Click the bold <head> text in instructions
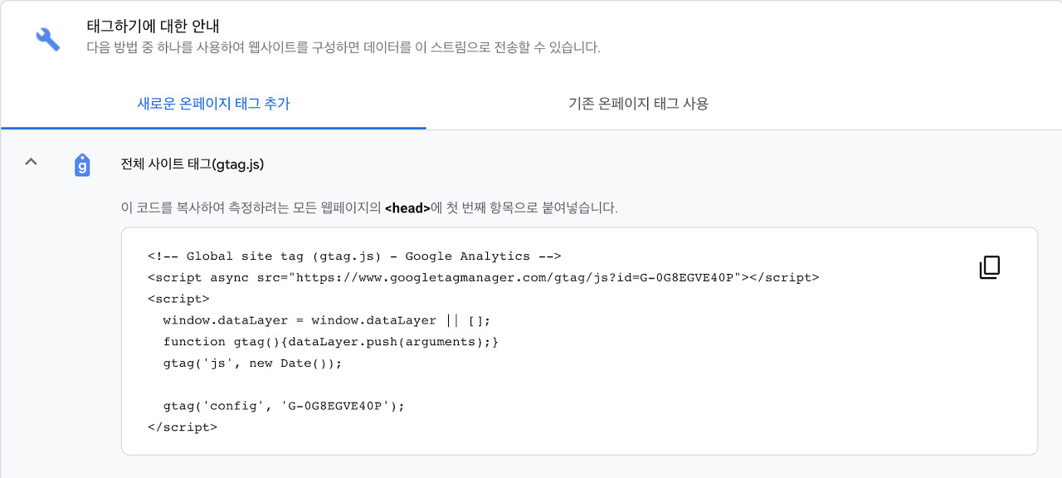This screenshot has width=1062, height=478. click(x=407, y=207)
